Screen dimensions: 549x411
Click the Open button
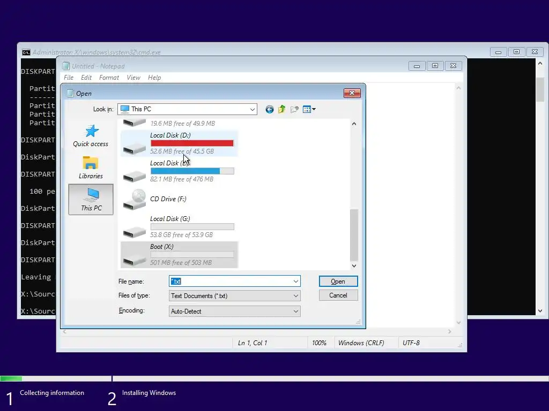point(338,281)
